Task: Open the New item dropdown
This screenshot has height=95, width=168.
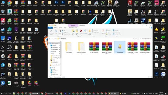Action: pyautogui.click(x=96, y=30)
